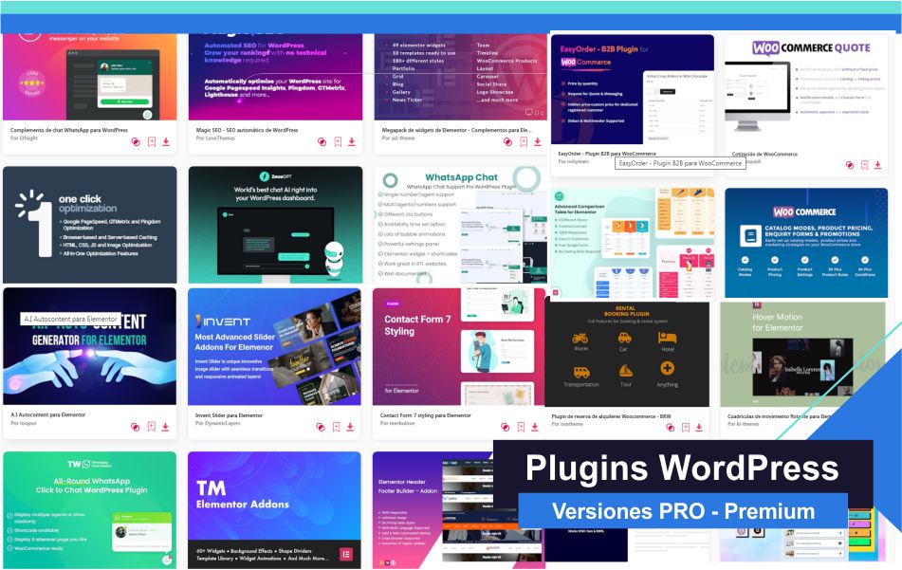Click the author name Por bi-themes
This screenshot has width=902, height=570.
point(743,424)
